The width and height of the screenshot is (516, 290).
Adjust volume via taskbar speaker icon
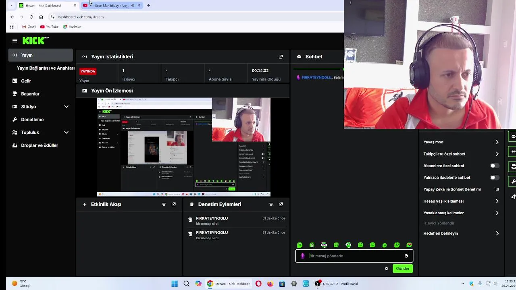click(495, 284)
